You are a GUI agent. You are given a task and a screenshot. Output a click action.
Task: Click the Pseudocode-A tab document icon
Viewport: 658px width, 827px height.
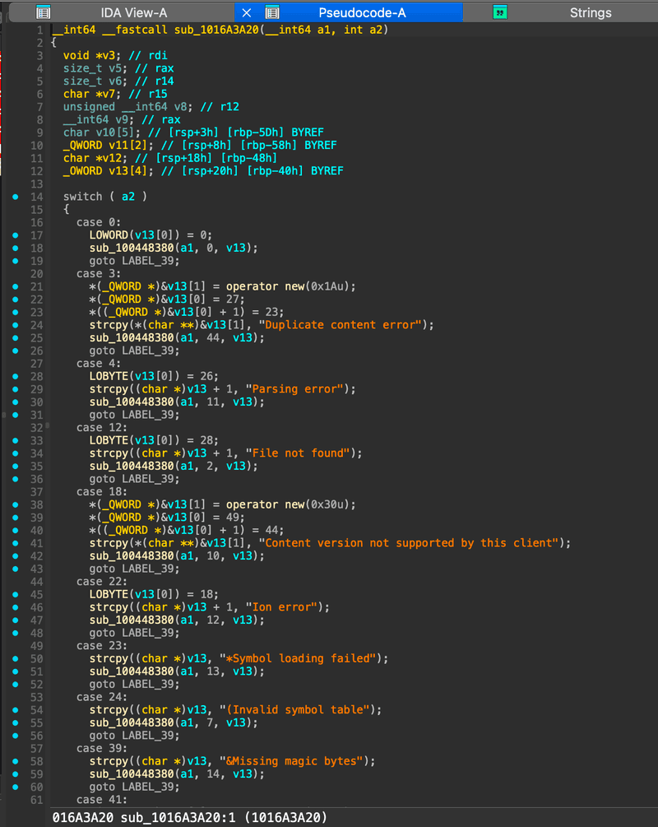pyautogui.click(x=272, y=12)
